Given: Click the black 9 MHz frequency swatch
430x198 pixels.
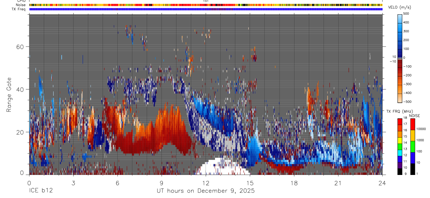Looking at the screenshot, I should [x=400, y=171].
